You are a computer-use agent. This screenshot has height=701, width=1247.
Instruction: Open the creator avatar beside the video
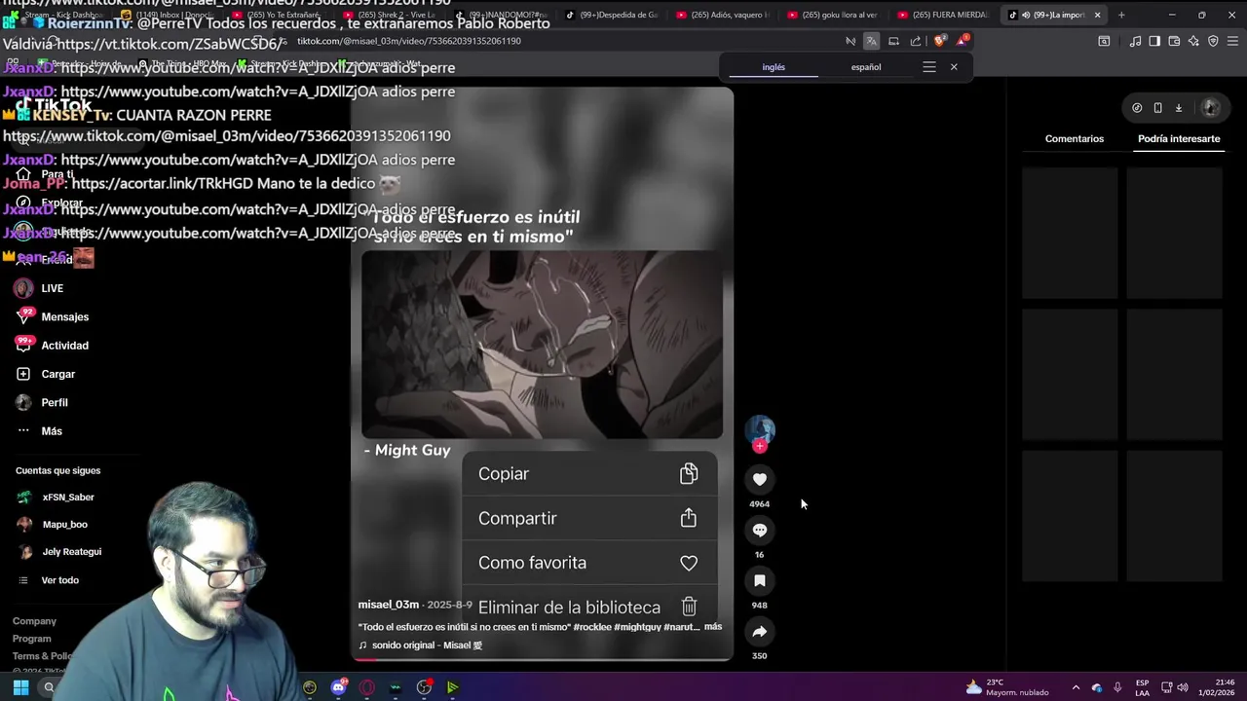click(x=760, y=429)
